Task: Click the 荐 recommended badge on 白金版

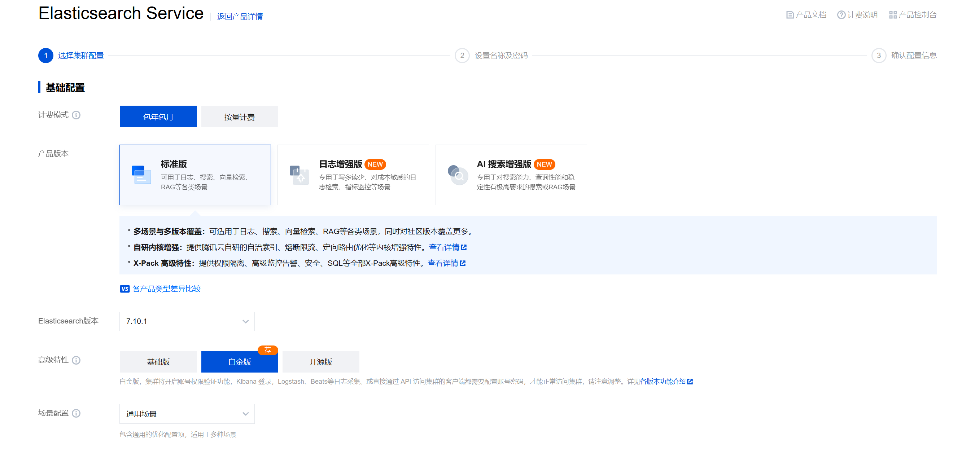Action: coord(268,350)
